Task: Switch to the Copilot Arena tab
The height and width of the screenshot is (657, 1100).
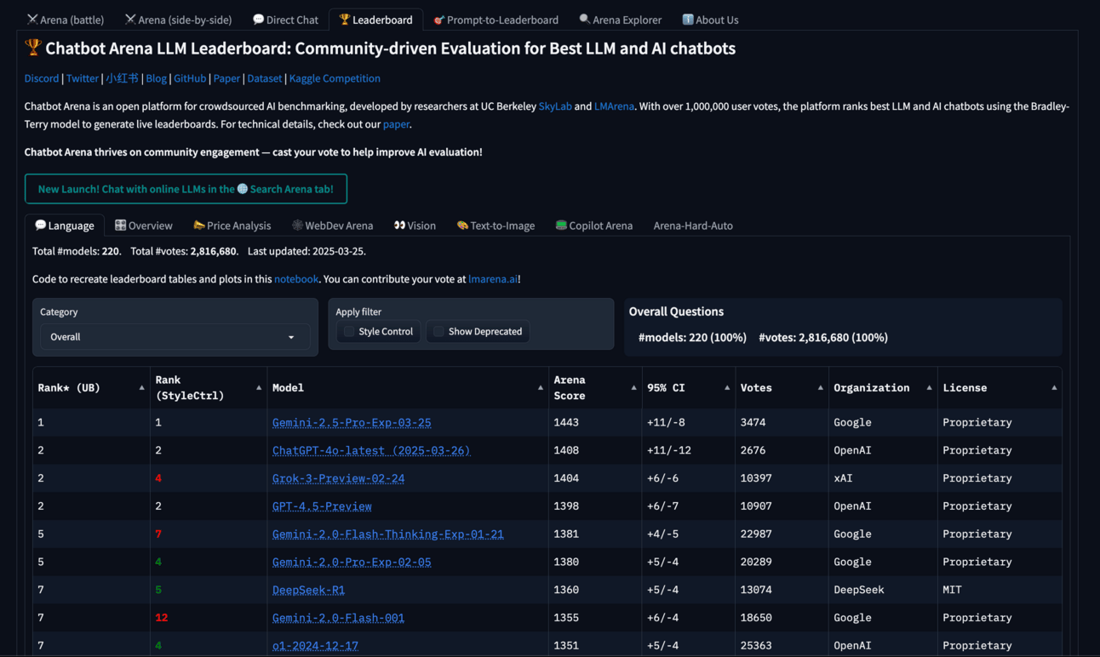Action: pos(593,226)
